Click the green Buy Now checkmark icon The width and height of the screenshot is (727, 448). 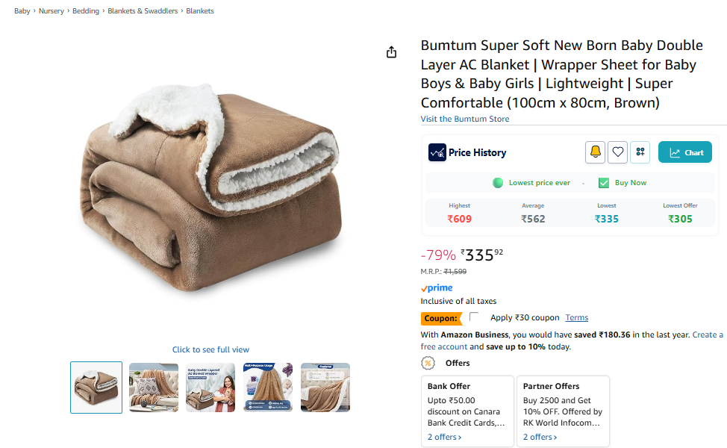click(604, 183)
